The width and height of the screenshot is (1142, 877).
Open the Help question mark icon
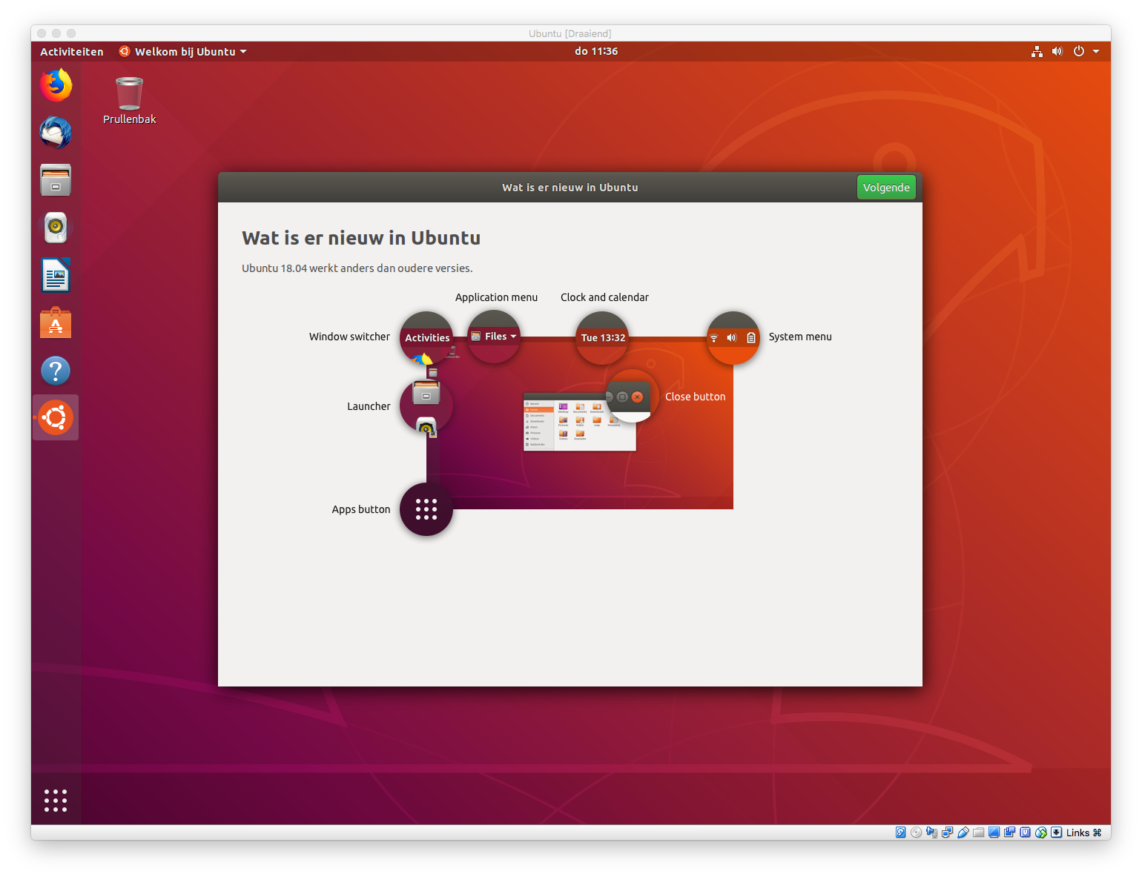[56, 371]
